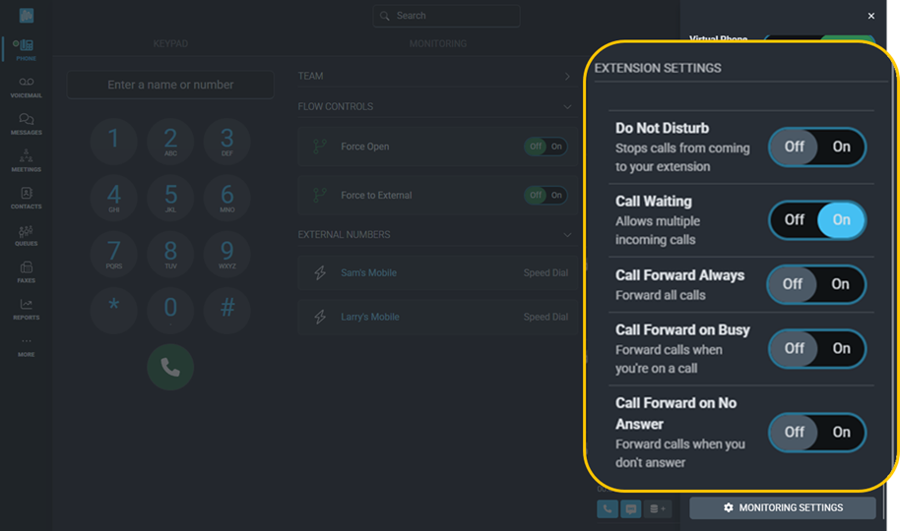Switch to the Monitoring tab
Image resolution: width=900 pixels, height=531 pixels.
pos(438,44)
